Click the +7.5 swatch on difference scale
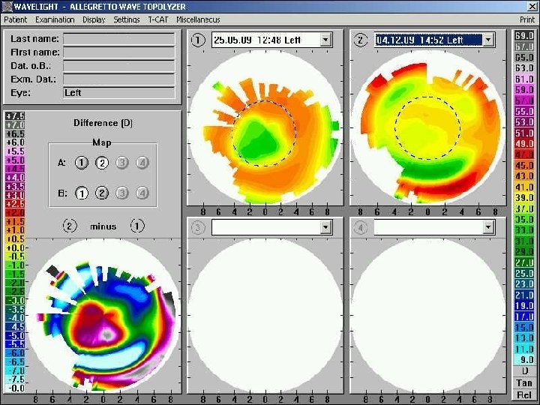 (x=16, y=116)
